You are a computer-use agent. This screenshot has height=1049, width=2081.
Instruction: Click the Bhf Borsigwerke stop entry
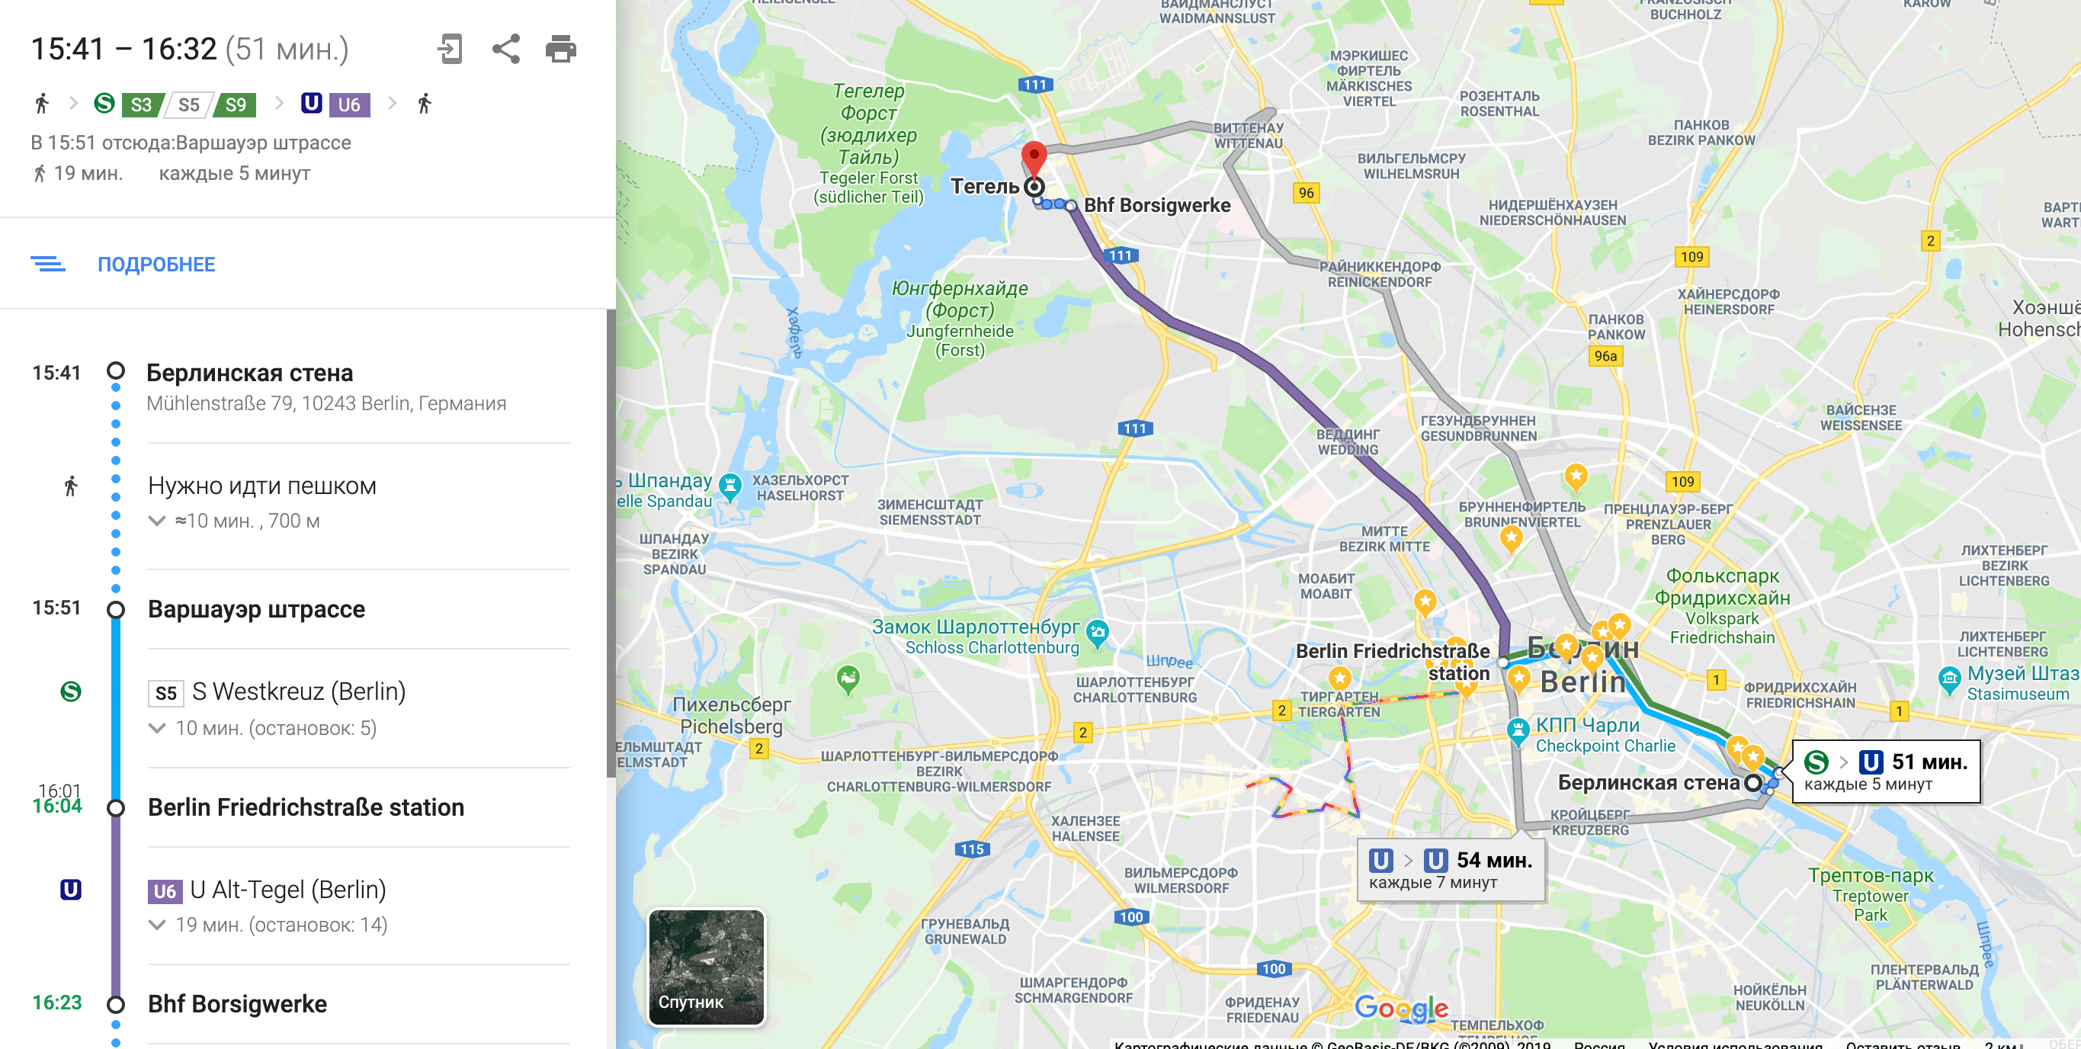238,1004
